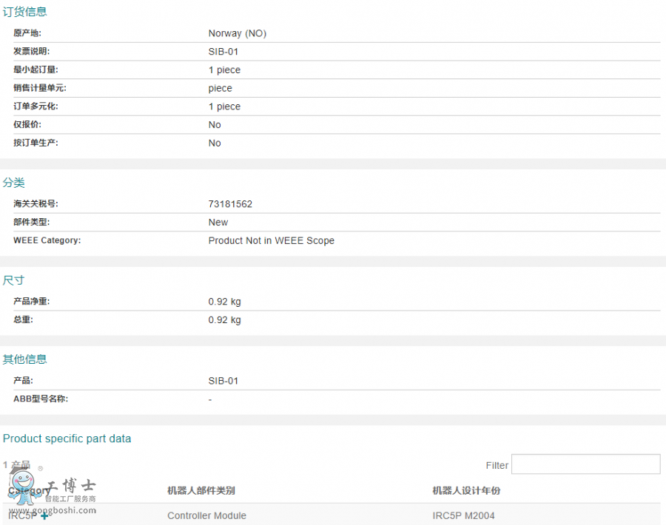666x525 pixels.
Task: Click the Product specific part data heading
Action: pyautogui.click(x=67, y=438)
